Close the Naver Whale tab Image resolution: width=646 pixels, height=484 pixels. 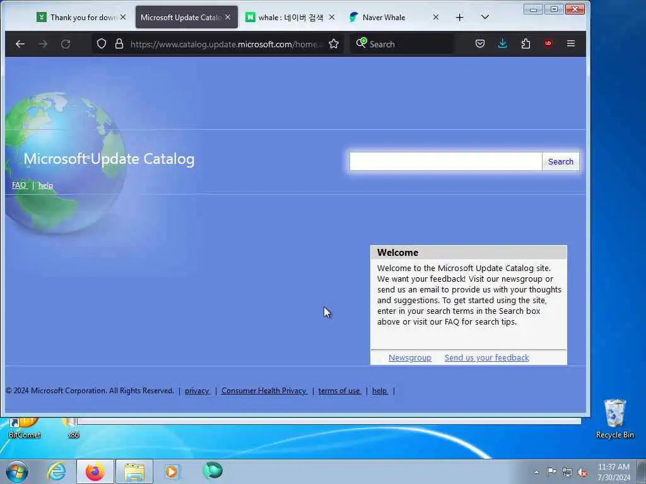point(435,17)
